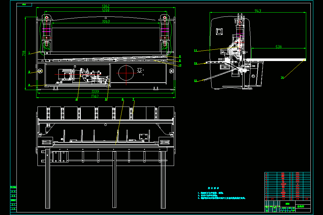The image size is (323, 215).
Task: Select the 536 dimension text
Action: 278,47
